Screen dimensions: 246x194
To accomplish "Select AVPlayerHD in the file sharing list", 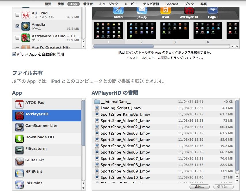I will [47, 116].
